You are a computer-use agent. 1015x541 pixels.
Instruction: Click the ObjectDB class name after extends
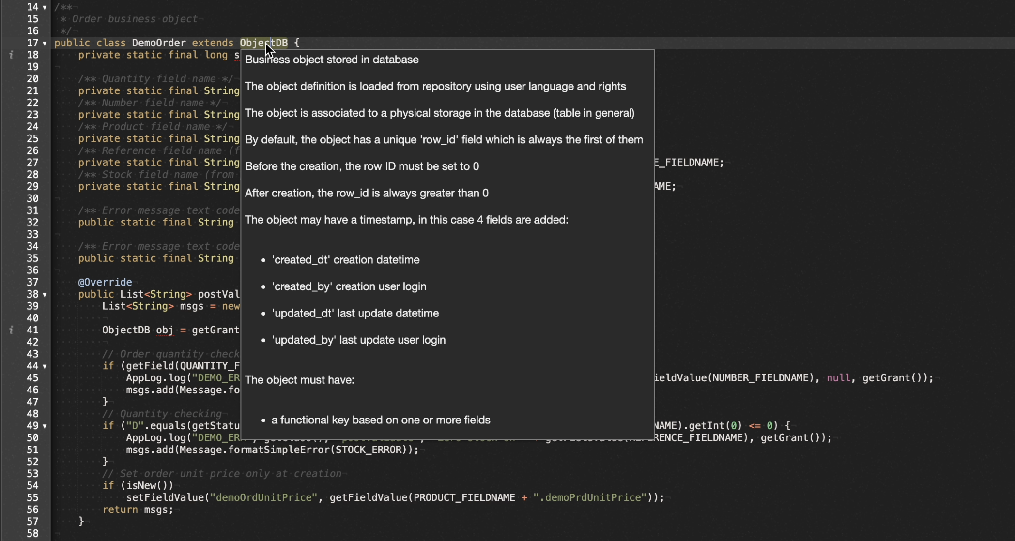[x=263, y=43]
